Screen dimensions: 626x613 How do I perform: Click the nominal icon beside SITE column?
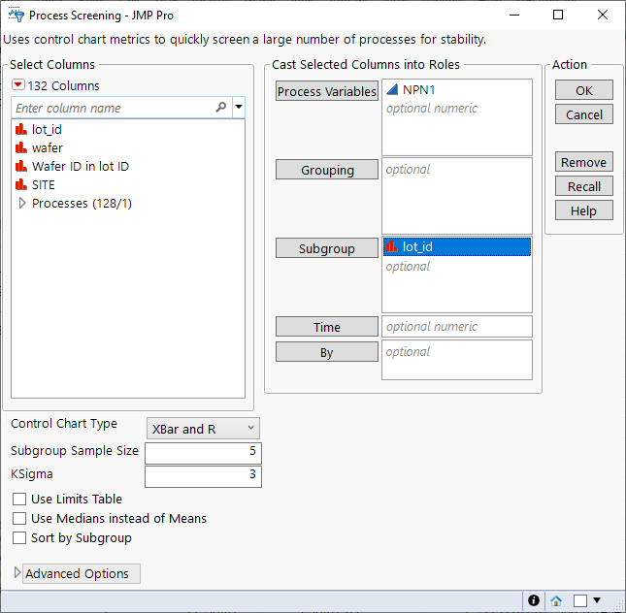20,185
